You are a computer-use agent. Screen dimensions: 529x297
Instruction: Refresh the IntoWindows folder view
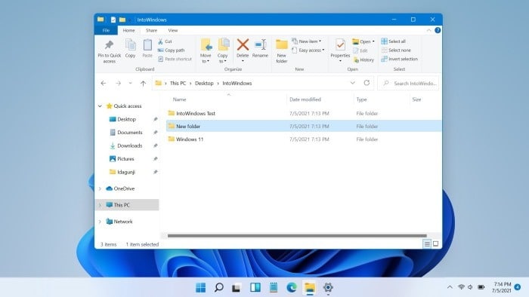367,83
